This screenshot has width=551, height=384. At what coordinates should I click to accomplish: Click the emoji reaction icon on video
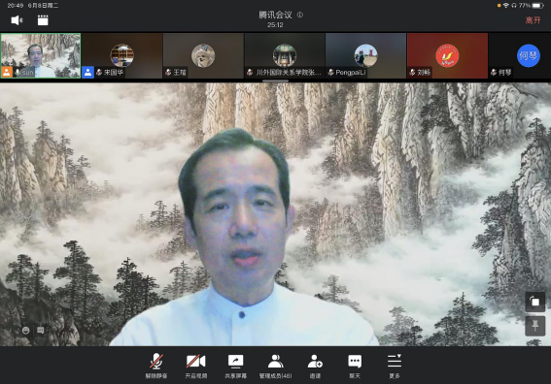(x=25, y=331)
